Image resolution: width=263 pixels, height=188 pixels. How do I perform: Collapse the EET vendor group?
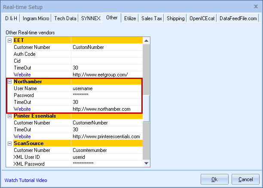[x=10, y=40]
